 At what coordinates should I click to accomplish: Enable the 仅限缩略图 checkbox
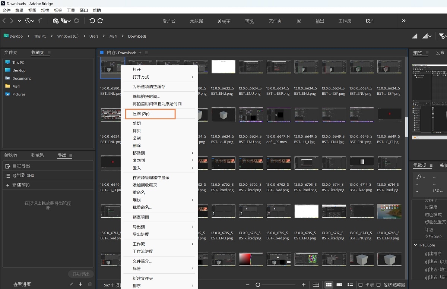pos(378,285)
